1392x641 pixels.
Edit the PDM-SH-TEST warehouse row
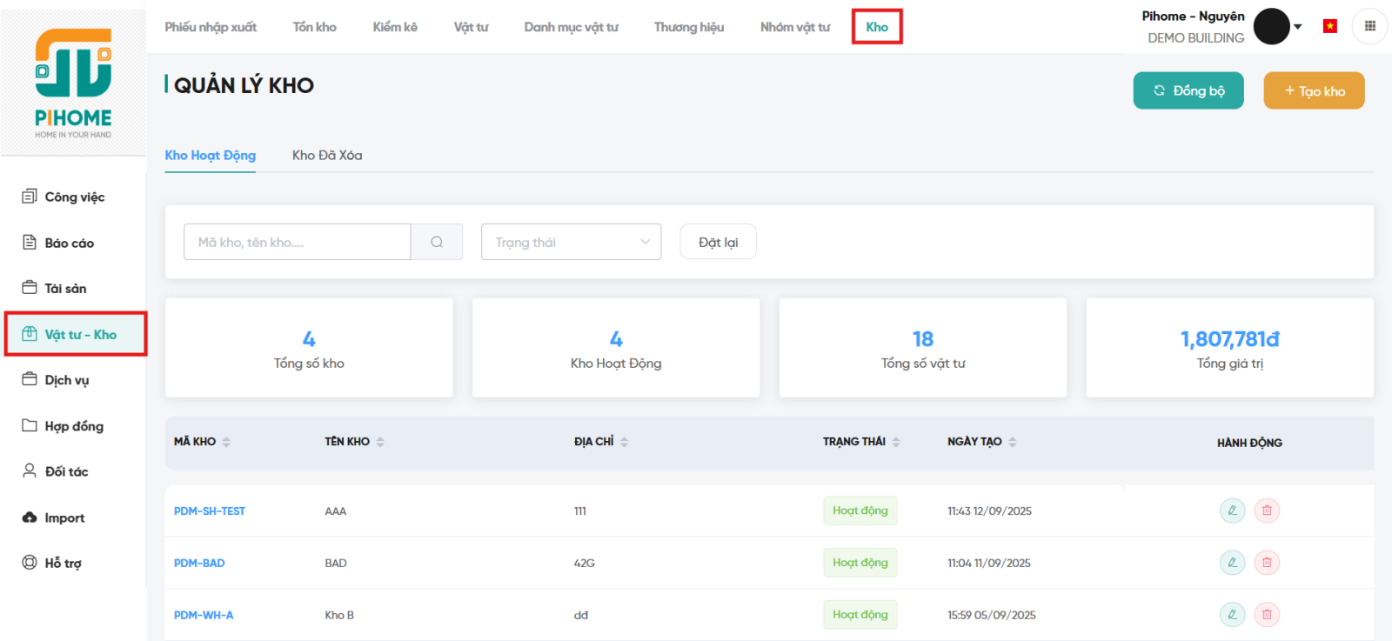[x=1232, y=511]
